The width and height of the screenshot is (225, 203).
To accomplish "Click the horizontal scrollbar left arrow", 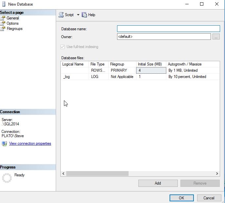I will point(63,174).
